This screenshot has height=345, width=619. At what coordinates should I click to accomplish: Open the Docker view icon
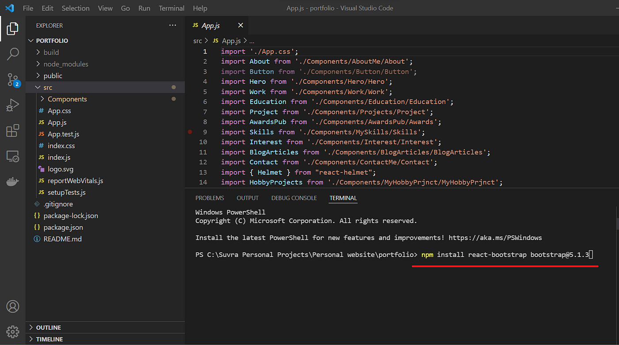pyautogui.click(x=13, y=181)
